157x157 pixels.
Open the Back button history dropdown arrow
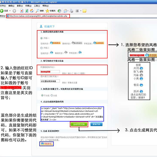click(x=10, y=11)
